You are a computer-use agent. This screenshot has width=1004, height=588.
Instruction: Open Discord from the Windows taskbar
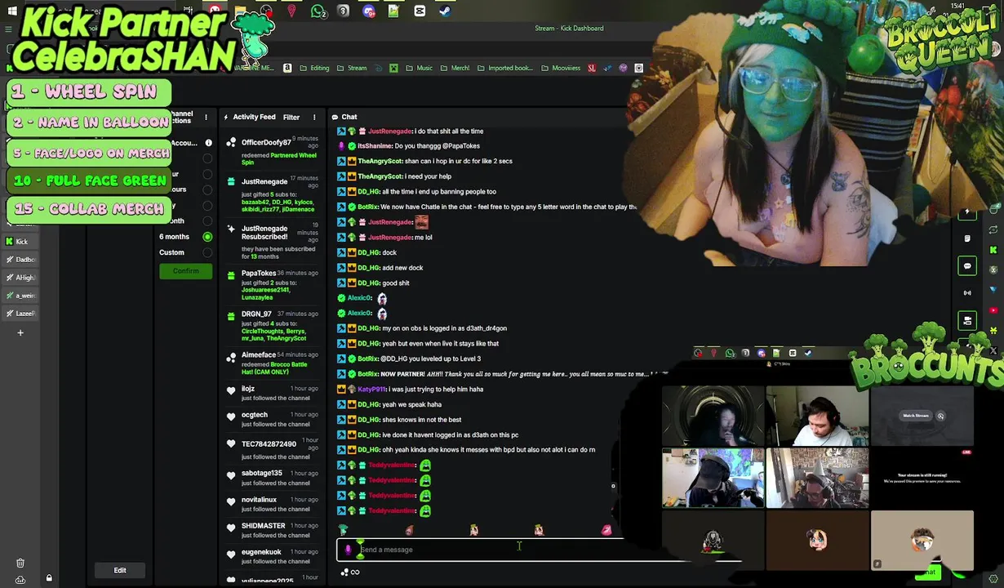pos(369,11)
